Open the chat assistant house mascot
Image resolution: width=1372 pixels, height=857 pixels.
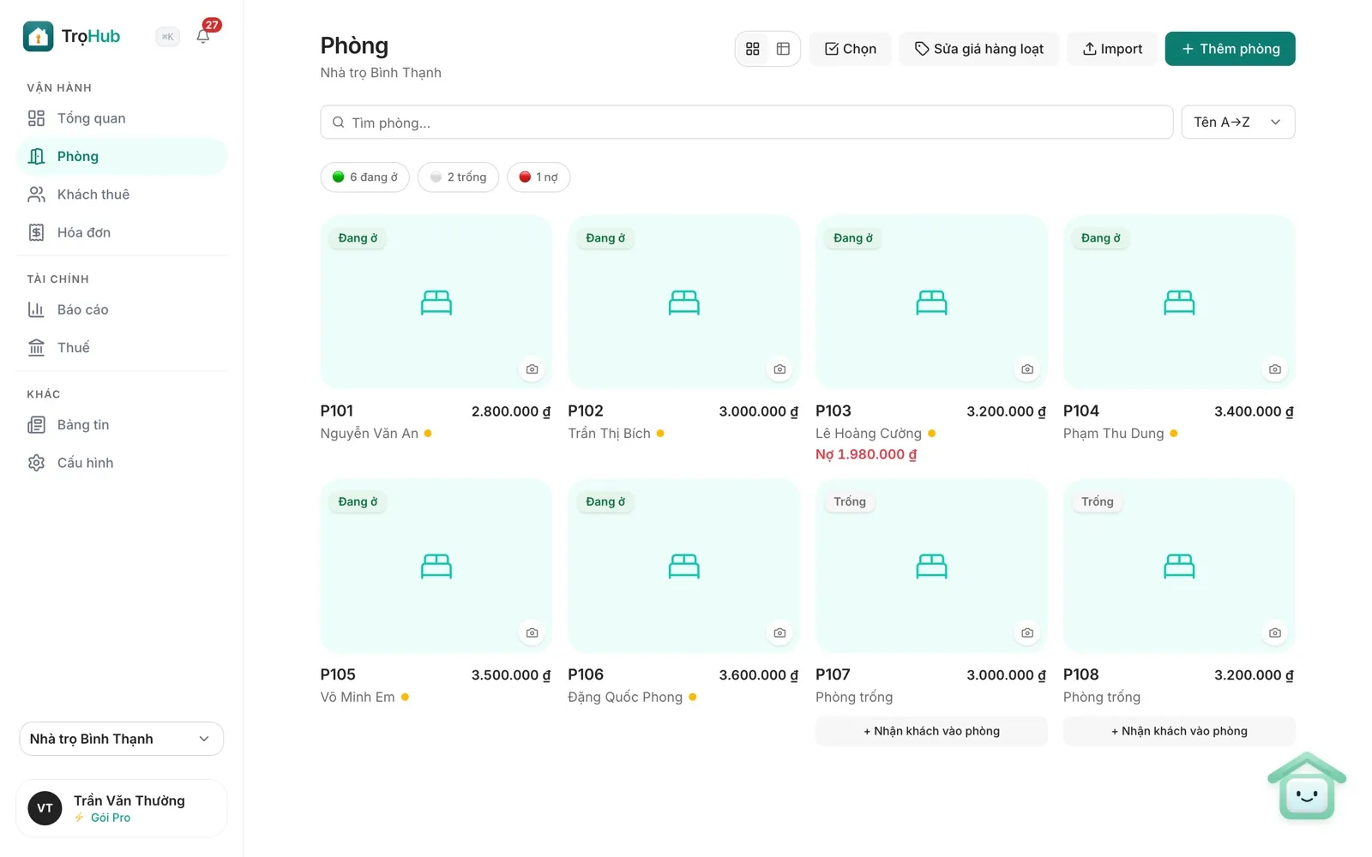pyautogui.click(x=1307, y=787)
